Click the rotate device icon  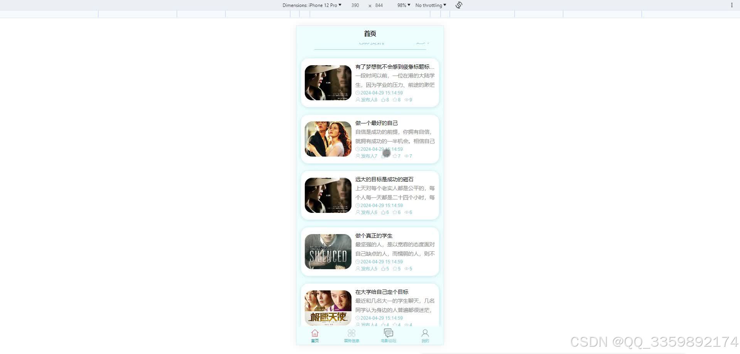tap(459, 5)
